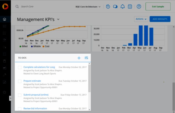The height and width of the screenshot is (113, 175).
Task: Click the search magnifier icon
Action: click(x=17, y=6)
